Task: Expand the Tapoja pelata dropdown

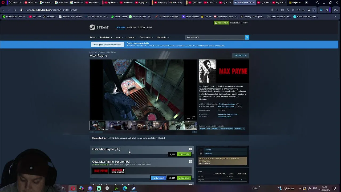Action: (x=147, y=37)
